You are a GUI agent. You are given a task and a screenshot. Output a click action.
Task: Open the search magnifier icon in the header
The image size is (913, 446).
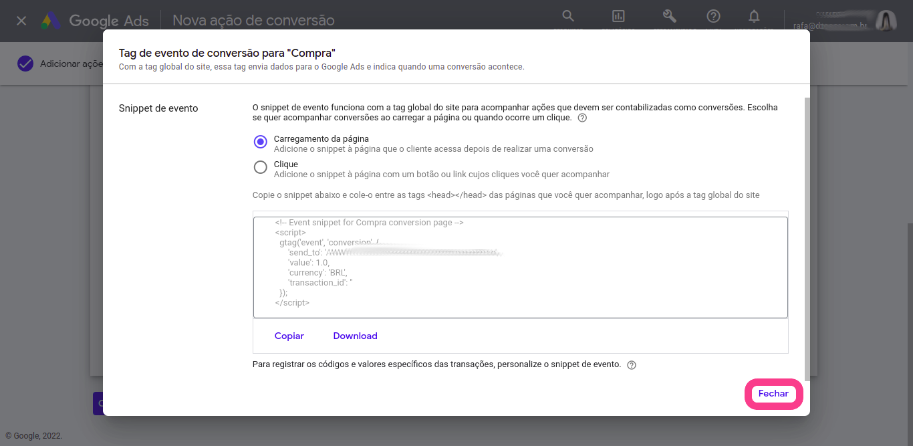568,16
